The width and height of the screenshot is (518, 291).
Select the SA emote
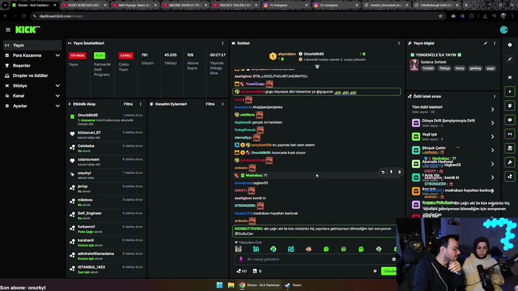256,249
